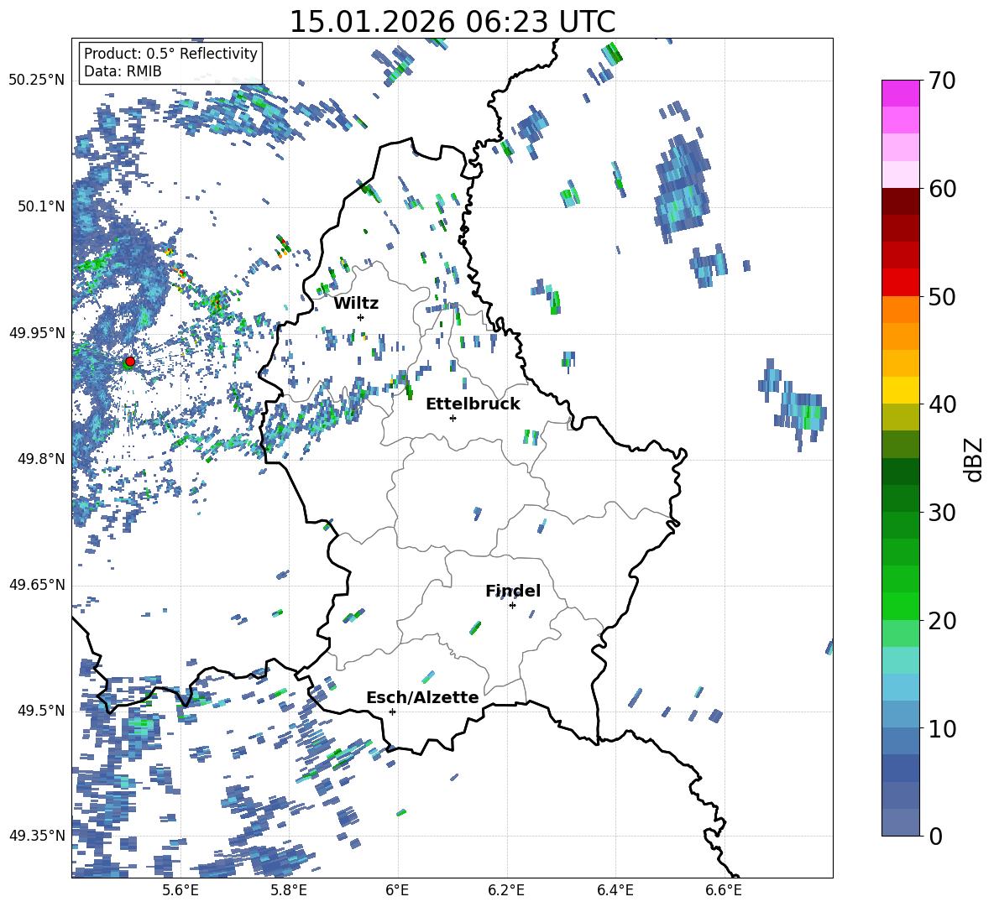Click the bright green 20 dBZ colorbar segment
994x907 pixels.
click(x=900, y=606)
